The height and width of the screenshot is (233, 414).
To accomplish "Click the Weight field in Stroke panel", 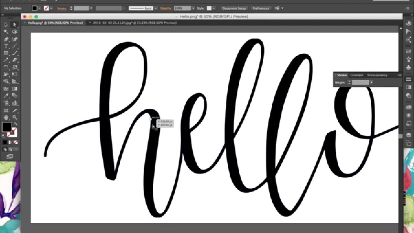I will coord(360,83).
